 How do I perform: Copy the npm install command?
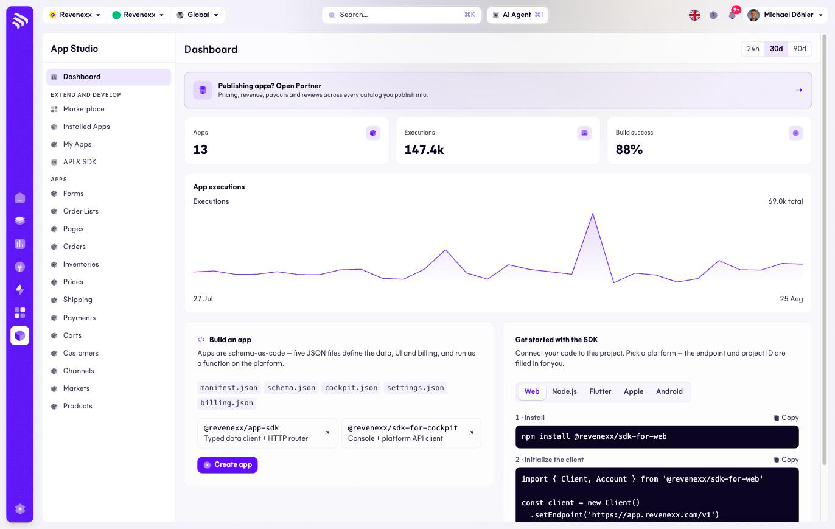tap(786, 418)
